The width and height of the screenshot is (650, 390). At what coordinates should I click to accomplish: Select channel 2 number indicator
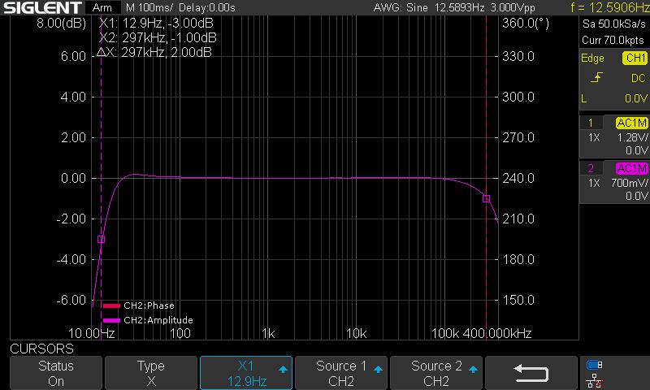click(x=591, y=168)
